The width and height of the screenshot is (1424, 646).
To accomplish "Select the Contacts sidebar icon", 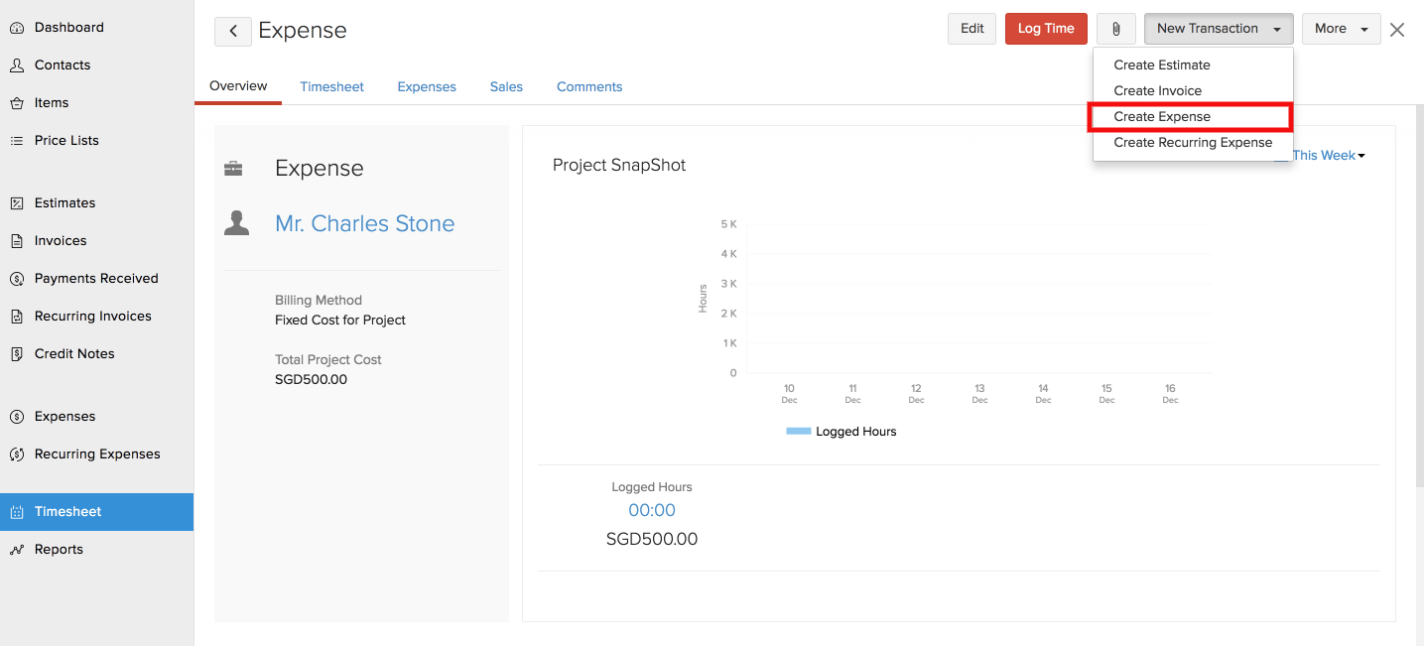I will tap(62, 65).
